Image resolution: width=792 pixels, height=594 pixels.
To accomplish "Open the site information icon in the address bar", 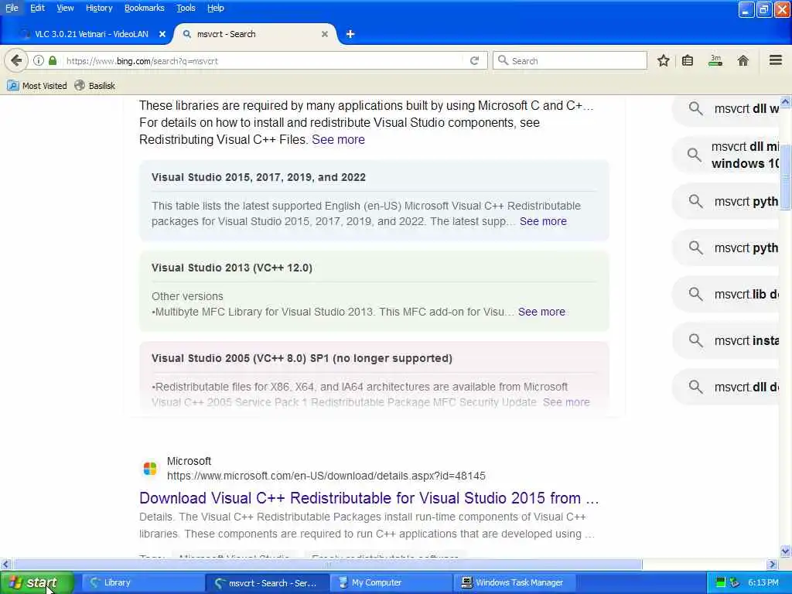I will click(39, 60).
